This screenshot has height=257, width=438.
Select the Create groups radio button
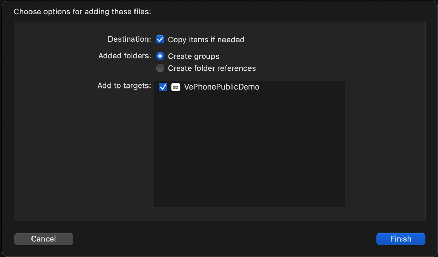(x=160, y=56)
